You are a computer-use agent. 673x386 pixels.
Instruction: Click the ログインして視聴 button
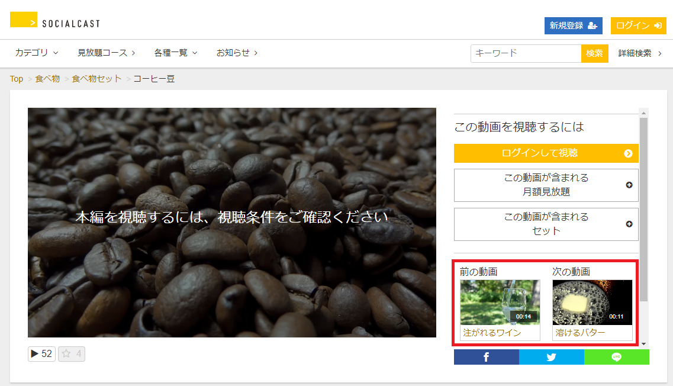pos(546,153)
